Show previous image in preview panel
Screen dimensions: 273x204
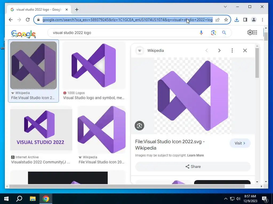click(207, 50)
